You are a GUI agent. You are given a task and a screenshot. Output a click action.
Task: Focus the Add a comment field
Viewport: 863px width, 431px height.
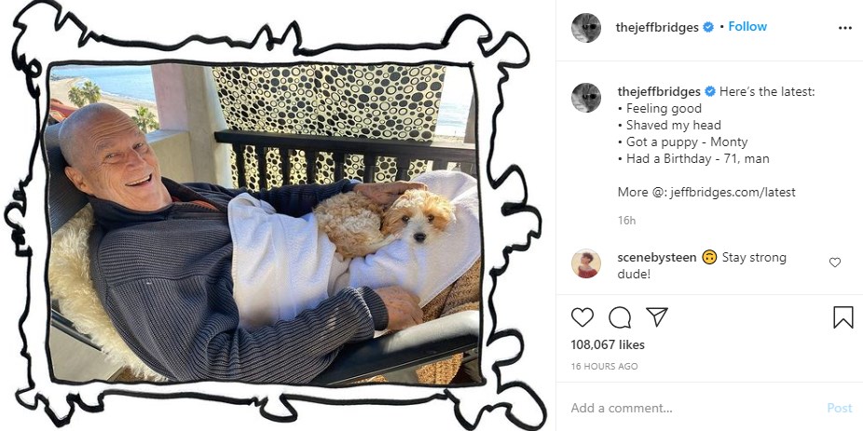[x=692, y=408]
